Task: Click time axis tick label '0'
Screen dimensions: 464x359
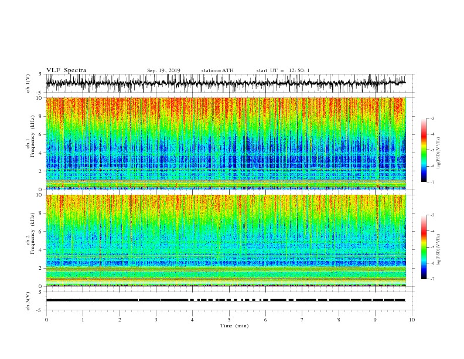Action: tap(46, 320)
